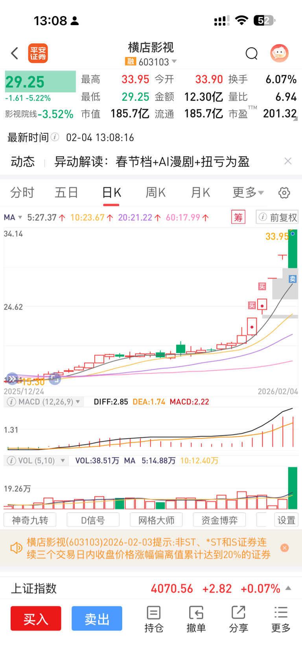Tap the 最新时间 info icon

pos(55,137)
